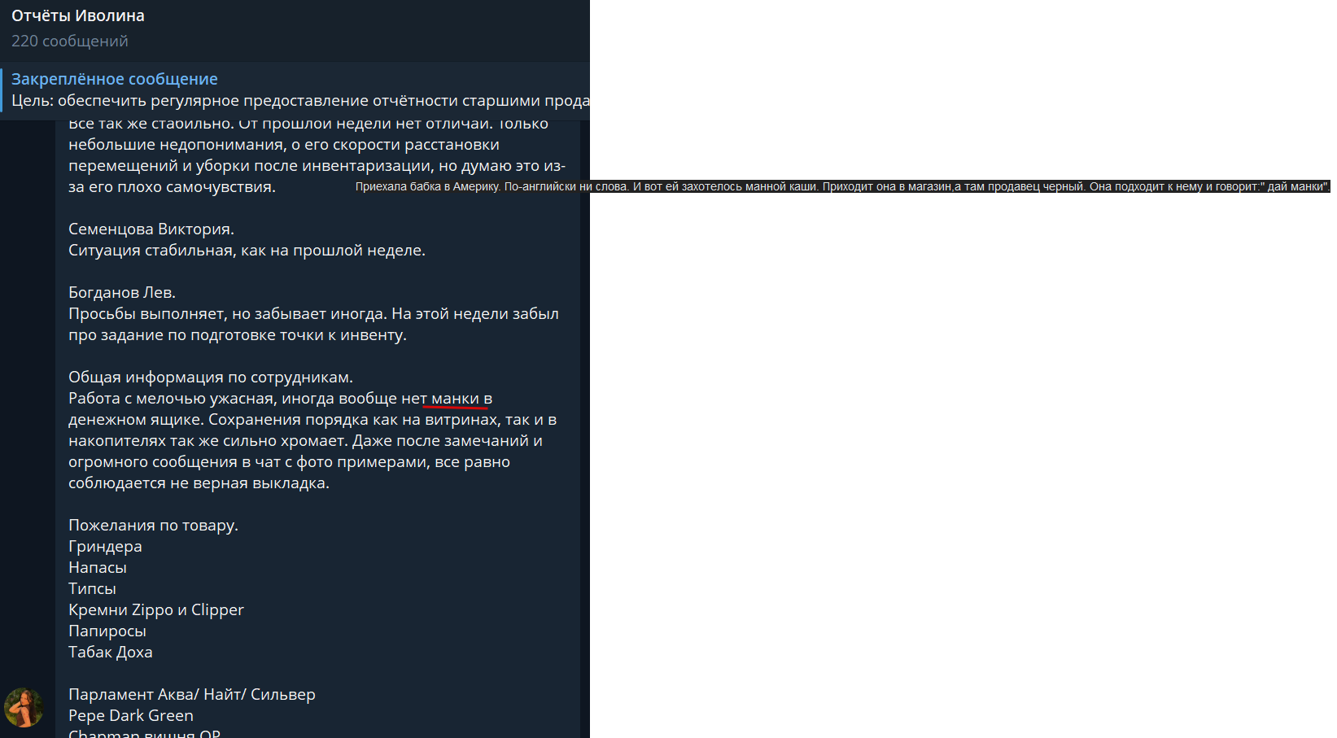Click the Папиросы list item
Image resolution: width=1337 pixels, height=738 pixels.
click(107, 631)
